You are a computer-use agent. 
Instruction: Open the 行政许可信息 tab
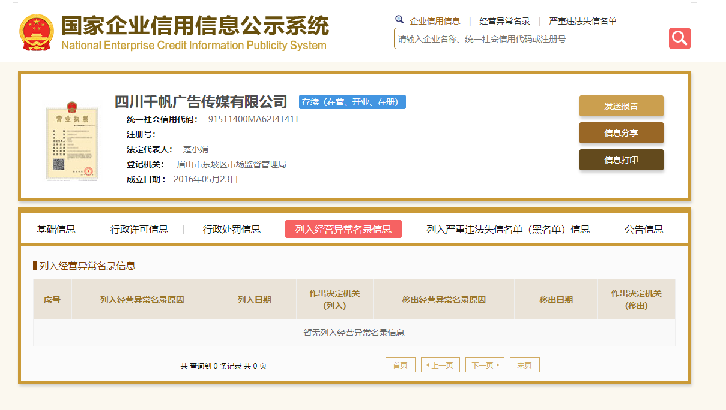coord(139,229)
